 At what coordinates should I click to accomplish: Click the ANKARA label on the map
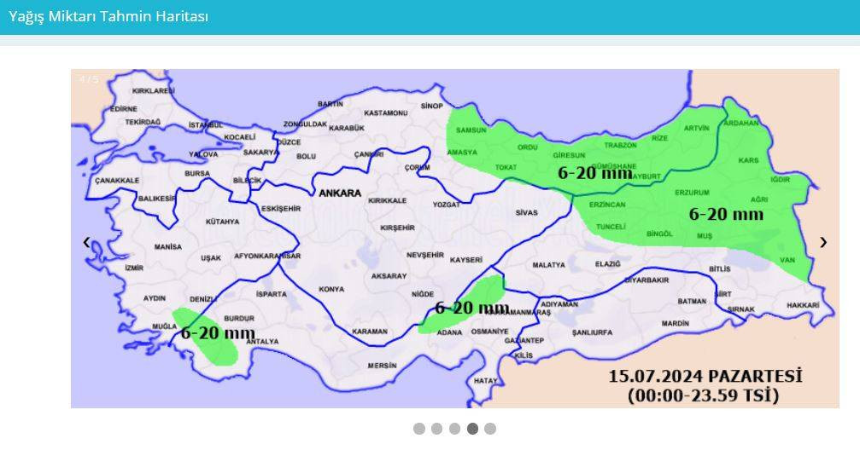[x=340, y=193]
